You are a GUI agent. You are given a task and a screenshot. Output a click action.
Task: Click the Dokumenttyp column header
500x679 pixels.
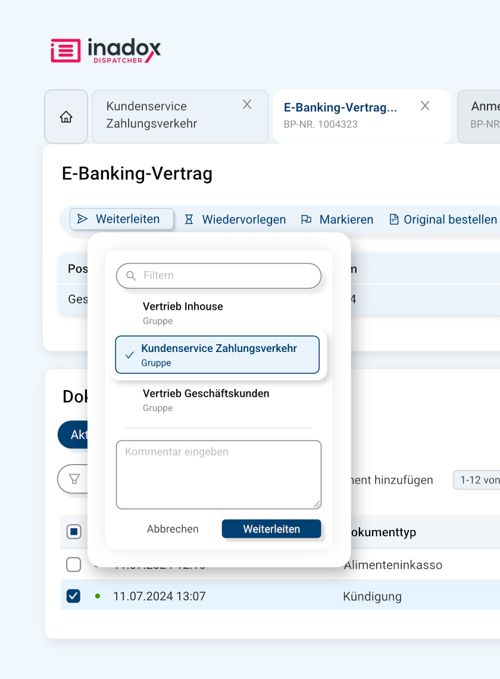(x=383, y=532)
